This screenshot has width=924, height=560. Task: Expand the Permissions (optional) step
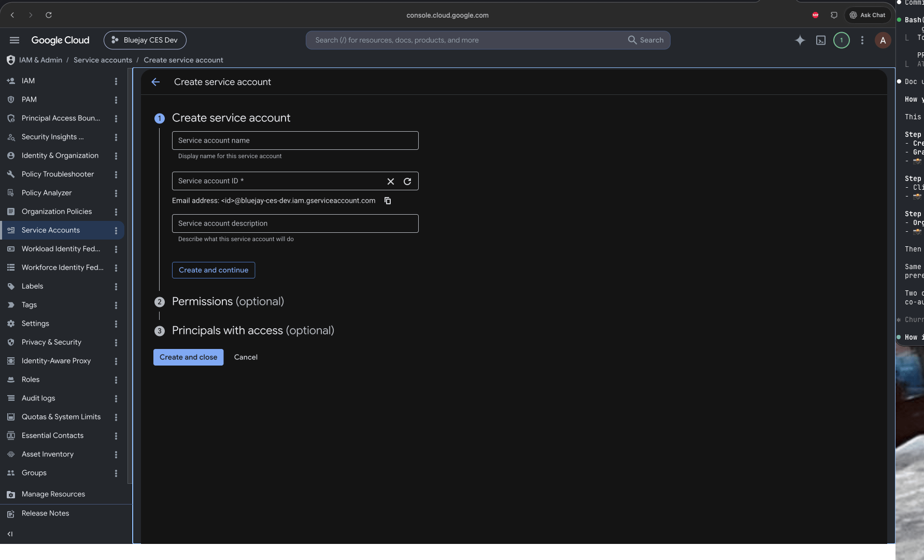228,301
